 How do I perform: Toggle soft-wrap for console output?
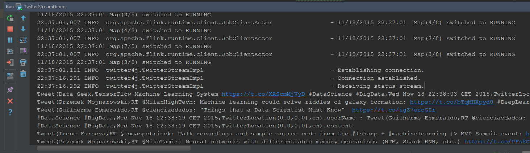(23, 40)
